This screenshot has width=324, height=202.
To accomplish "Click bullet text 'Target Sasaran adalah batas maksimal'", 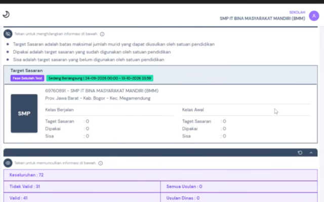I will tap(114, 44).
